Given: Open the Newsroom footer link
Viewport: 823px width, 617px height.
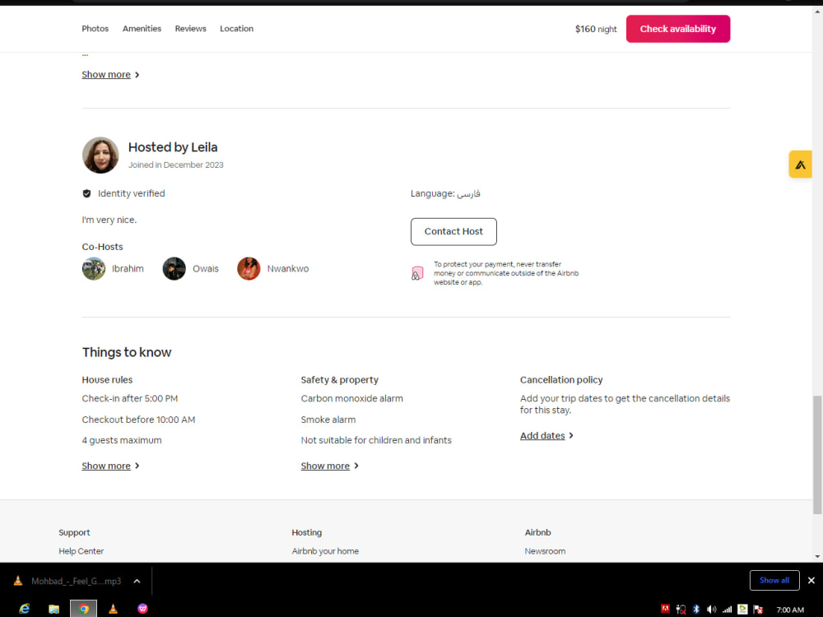Looking at the screenshot, I should (545, 551).
